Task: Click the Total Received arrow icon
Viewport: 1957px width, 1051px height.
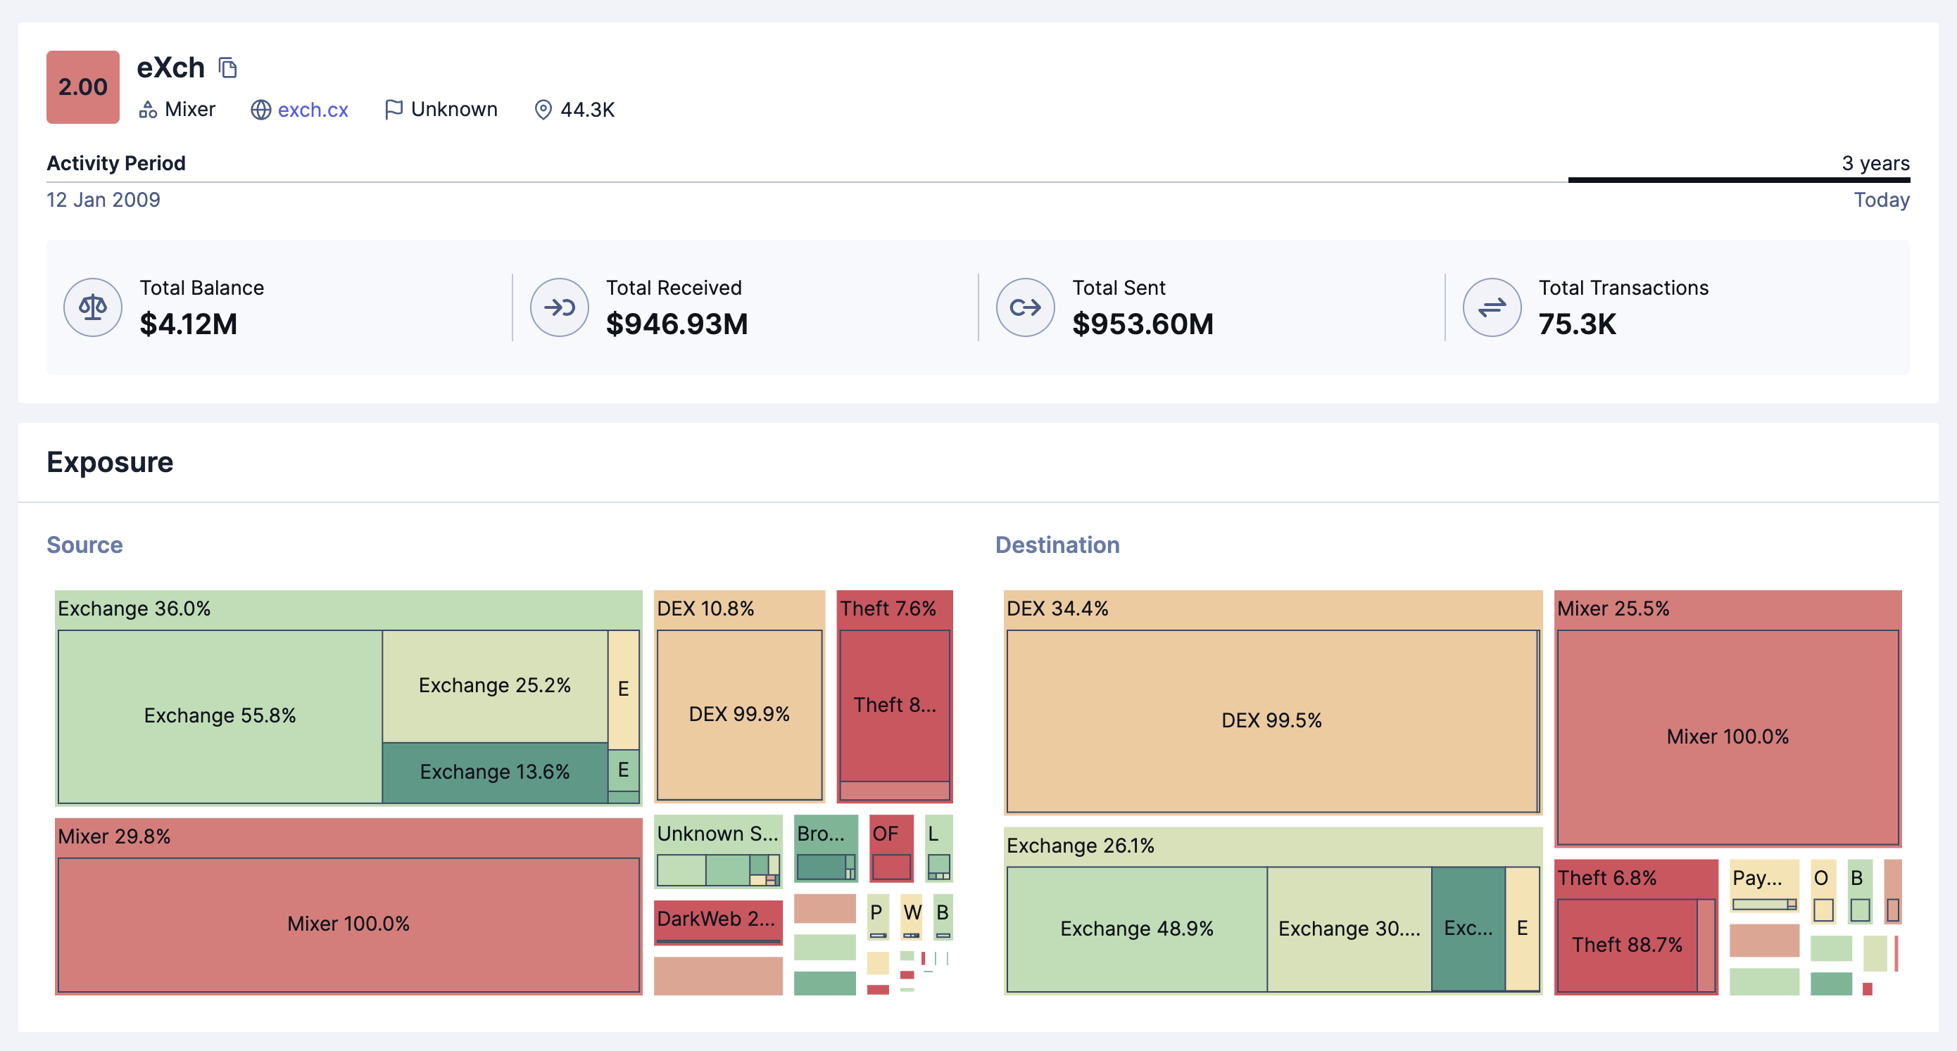Action: (559, 307)
